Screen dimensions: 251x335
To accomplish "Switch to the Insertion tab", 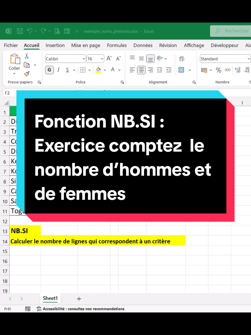I will point(55,45).
